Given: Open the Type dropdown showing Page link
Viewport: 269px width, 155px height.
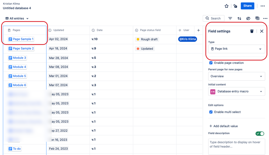Looking at the screenshot, I should 236,49.
